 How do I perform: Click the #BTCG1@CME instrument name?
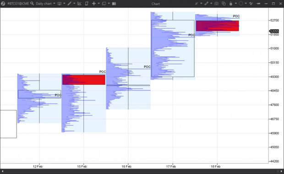[18, 4]
